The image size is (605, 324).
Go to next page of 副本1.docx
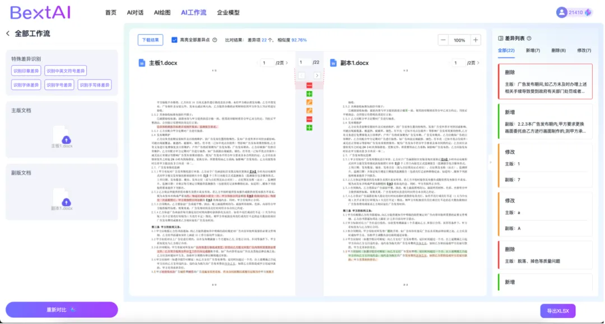pyautogui.click(x=479, y=63)
